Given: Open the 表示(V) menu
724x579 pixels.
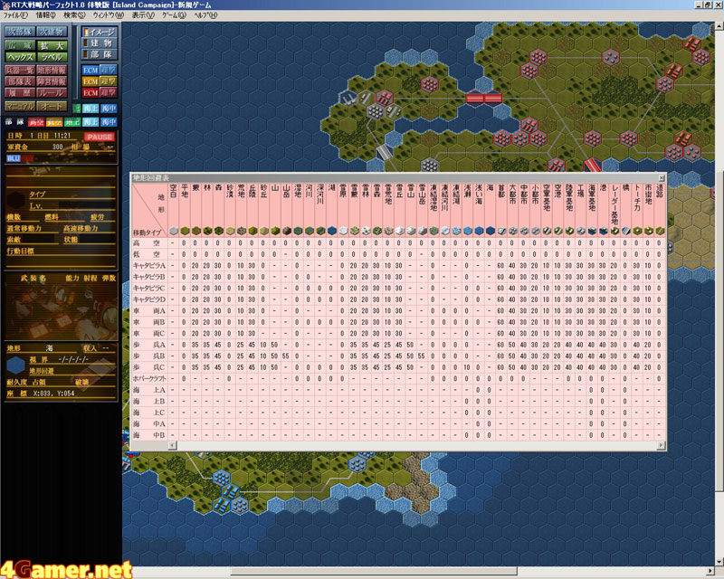Looking at the screenshot, I should pyautogui.click(x=143, y=15).
